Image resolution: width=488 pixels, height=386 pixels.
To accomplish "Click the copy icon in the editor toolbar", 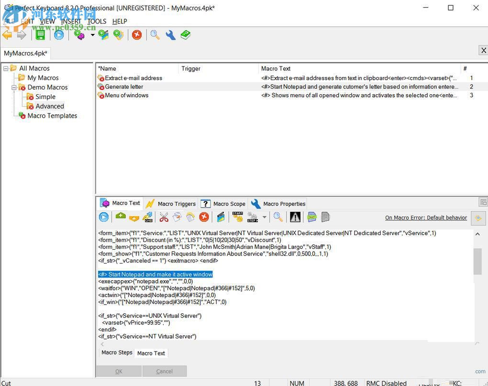I will (177, 217).
